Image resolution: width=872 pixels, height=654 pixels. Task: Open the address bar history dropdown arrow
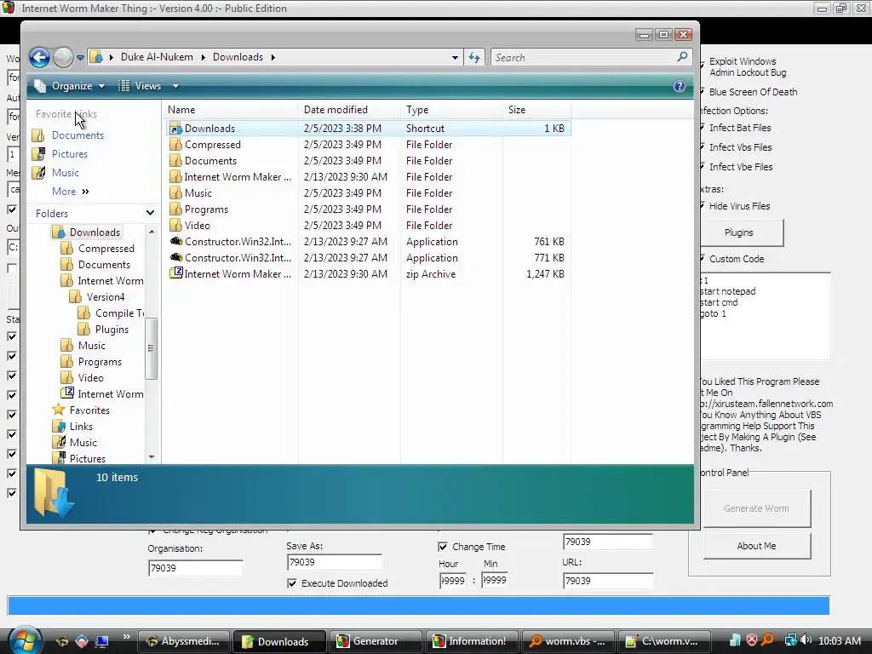click(455, 57)
